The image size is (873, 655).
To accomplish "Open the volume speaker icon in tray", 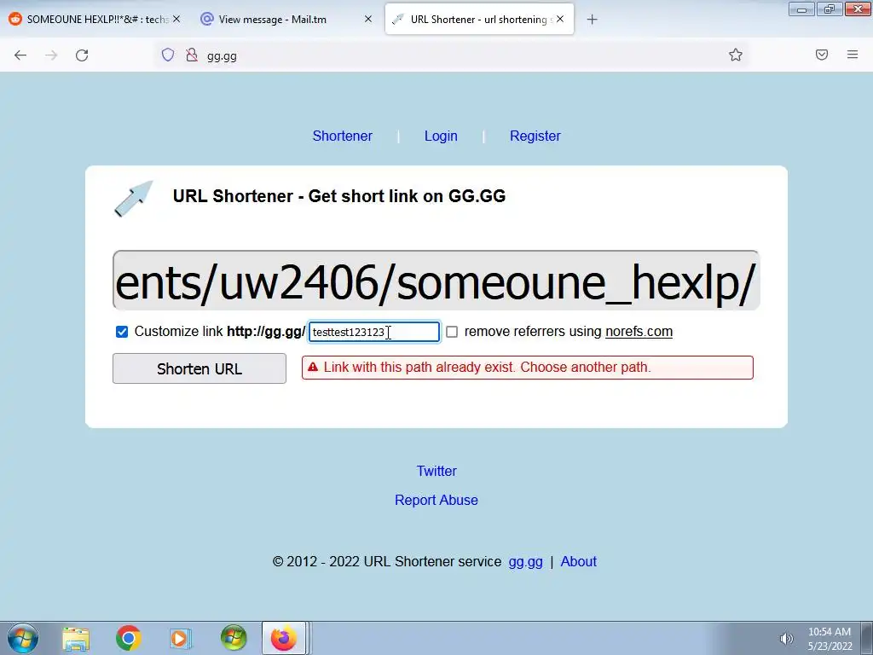I will pyautogui.click(x=786, y=639).
